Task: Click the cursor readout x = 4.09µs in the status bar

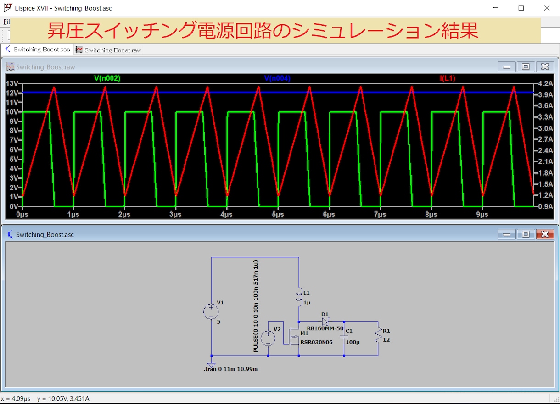Action: pyautogui.click(x=16, y=399)
